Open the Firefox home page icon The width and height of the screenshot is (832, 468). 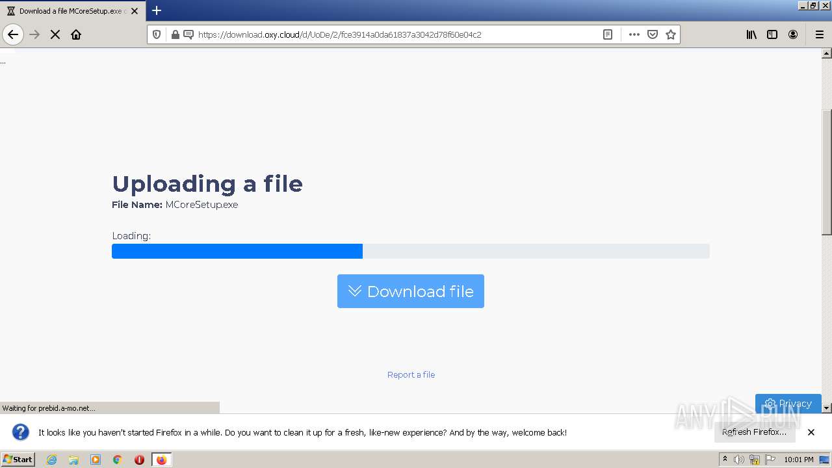(76, 34)
